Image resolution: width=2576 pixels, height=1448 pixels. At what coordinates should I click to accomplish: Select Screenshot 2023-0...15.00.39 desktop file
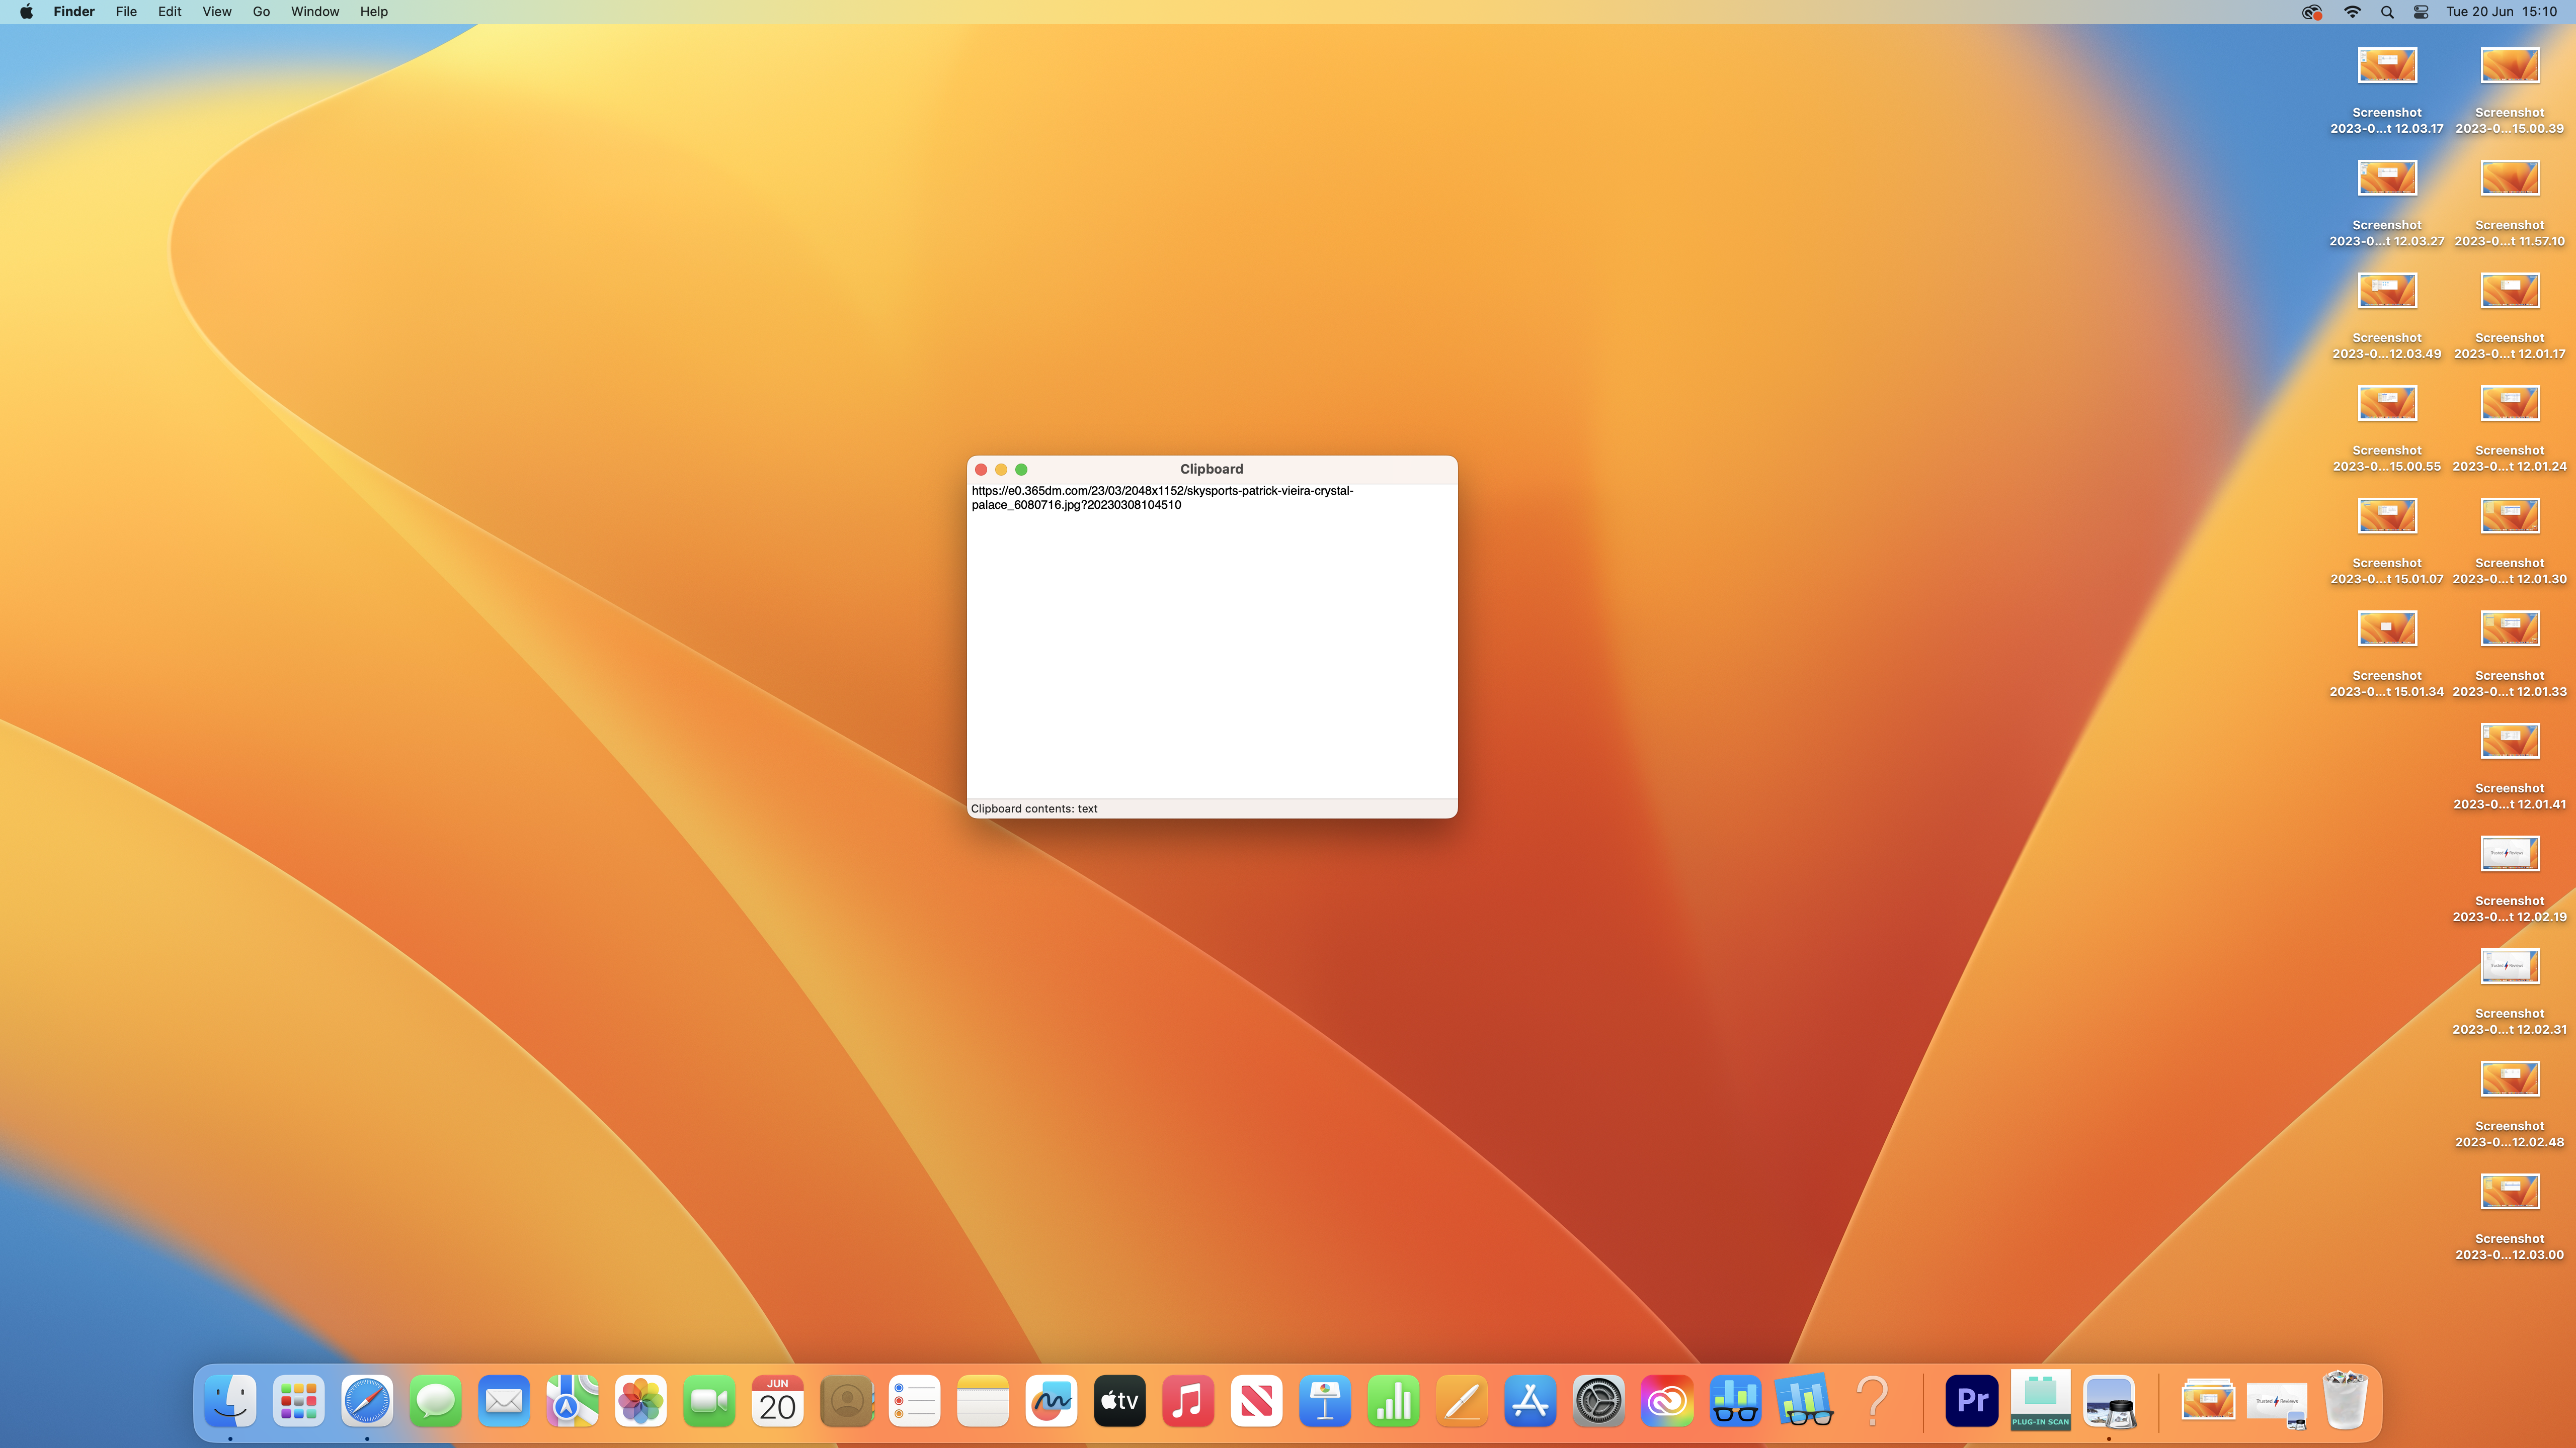coord(2510,90)
